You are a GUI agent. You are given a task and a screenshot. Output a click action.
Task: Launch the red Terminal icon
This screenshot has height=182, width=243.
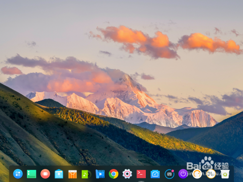141,174
